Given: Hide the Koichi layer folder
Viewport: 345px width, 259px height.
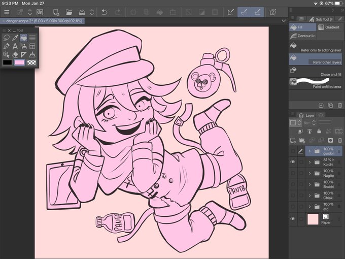Looking at the screenshot, I should point(293,162).
